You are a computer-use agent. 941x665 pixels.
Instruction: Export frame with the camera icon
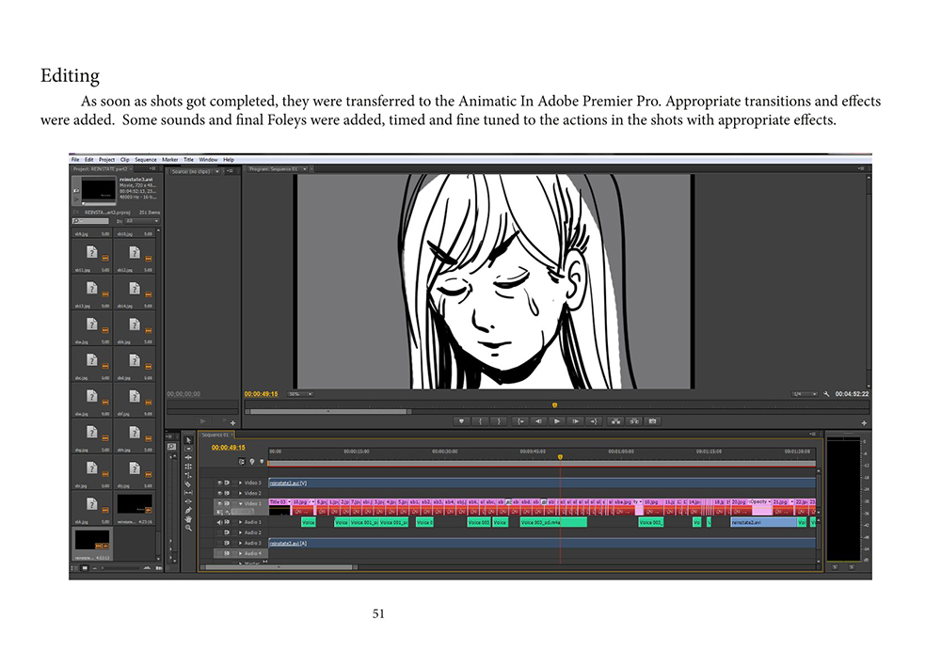point(652,421)
